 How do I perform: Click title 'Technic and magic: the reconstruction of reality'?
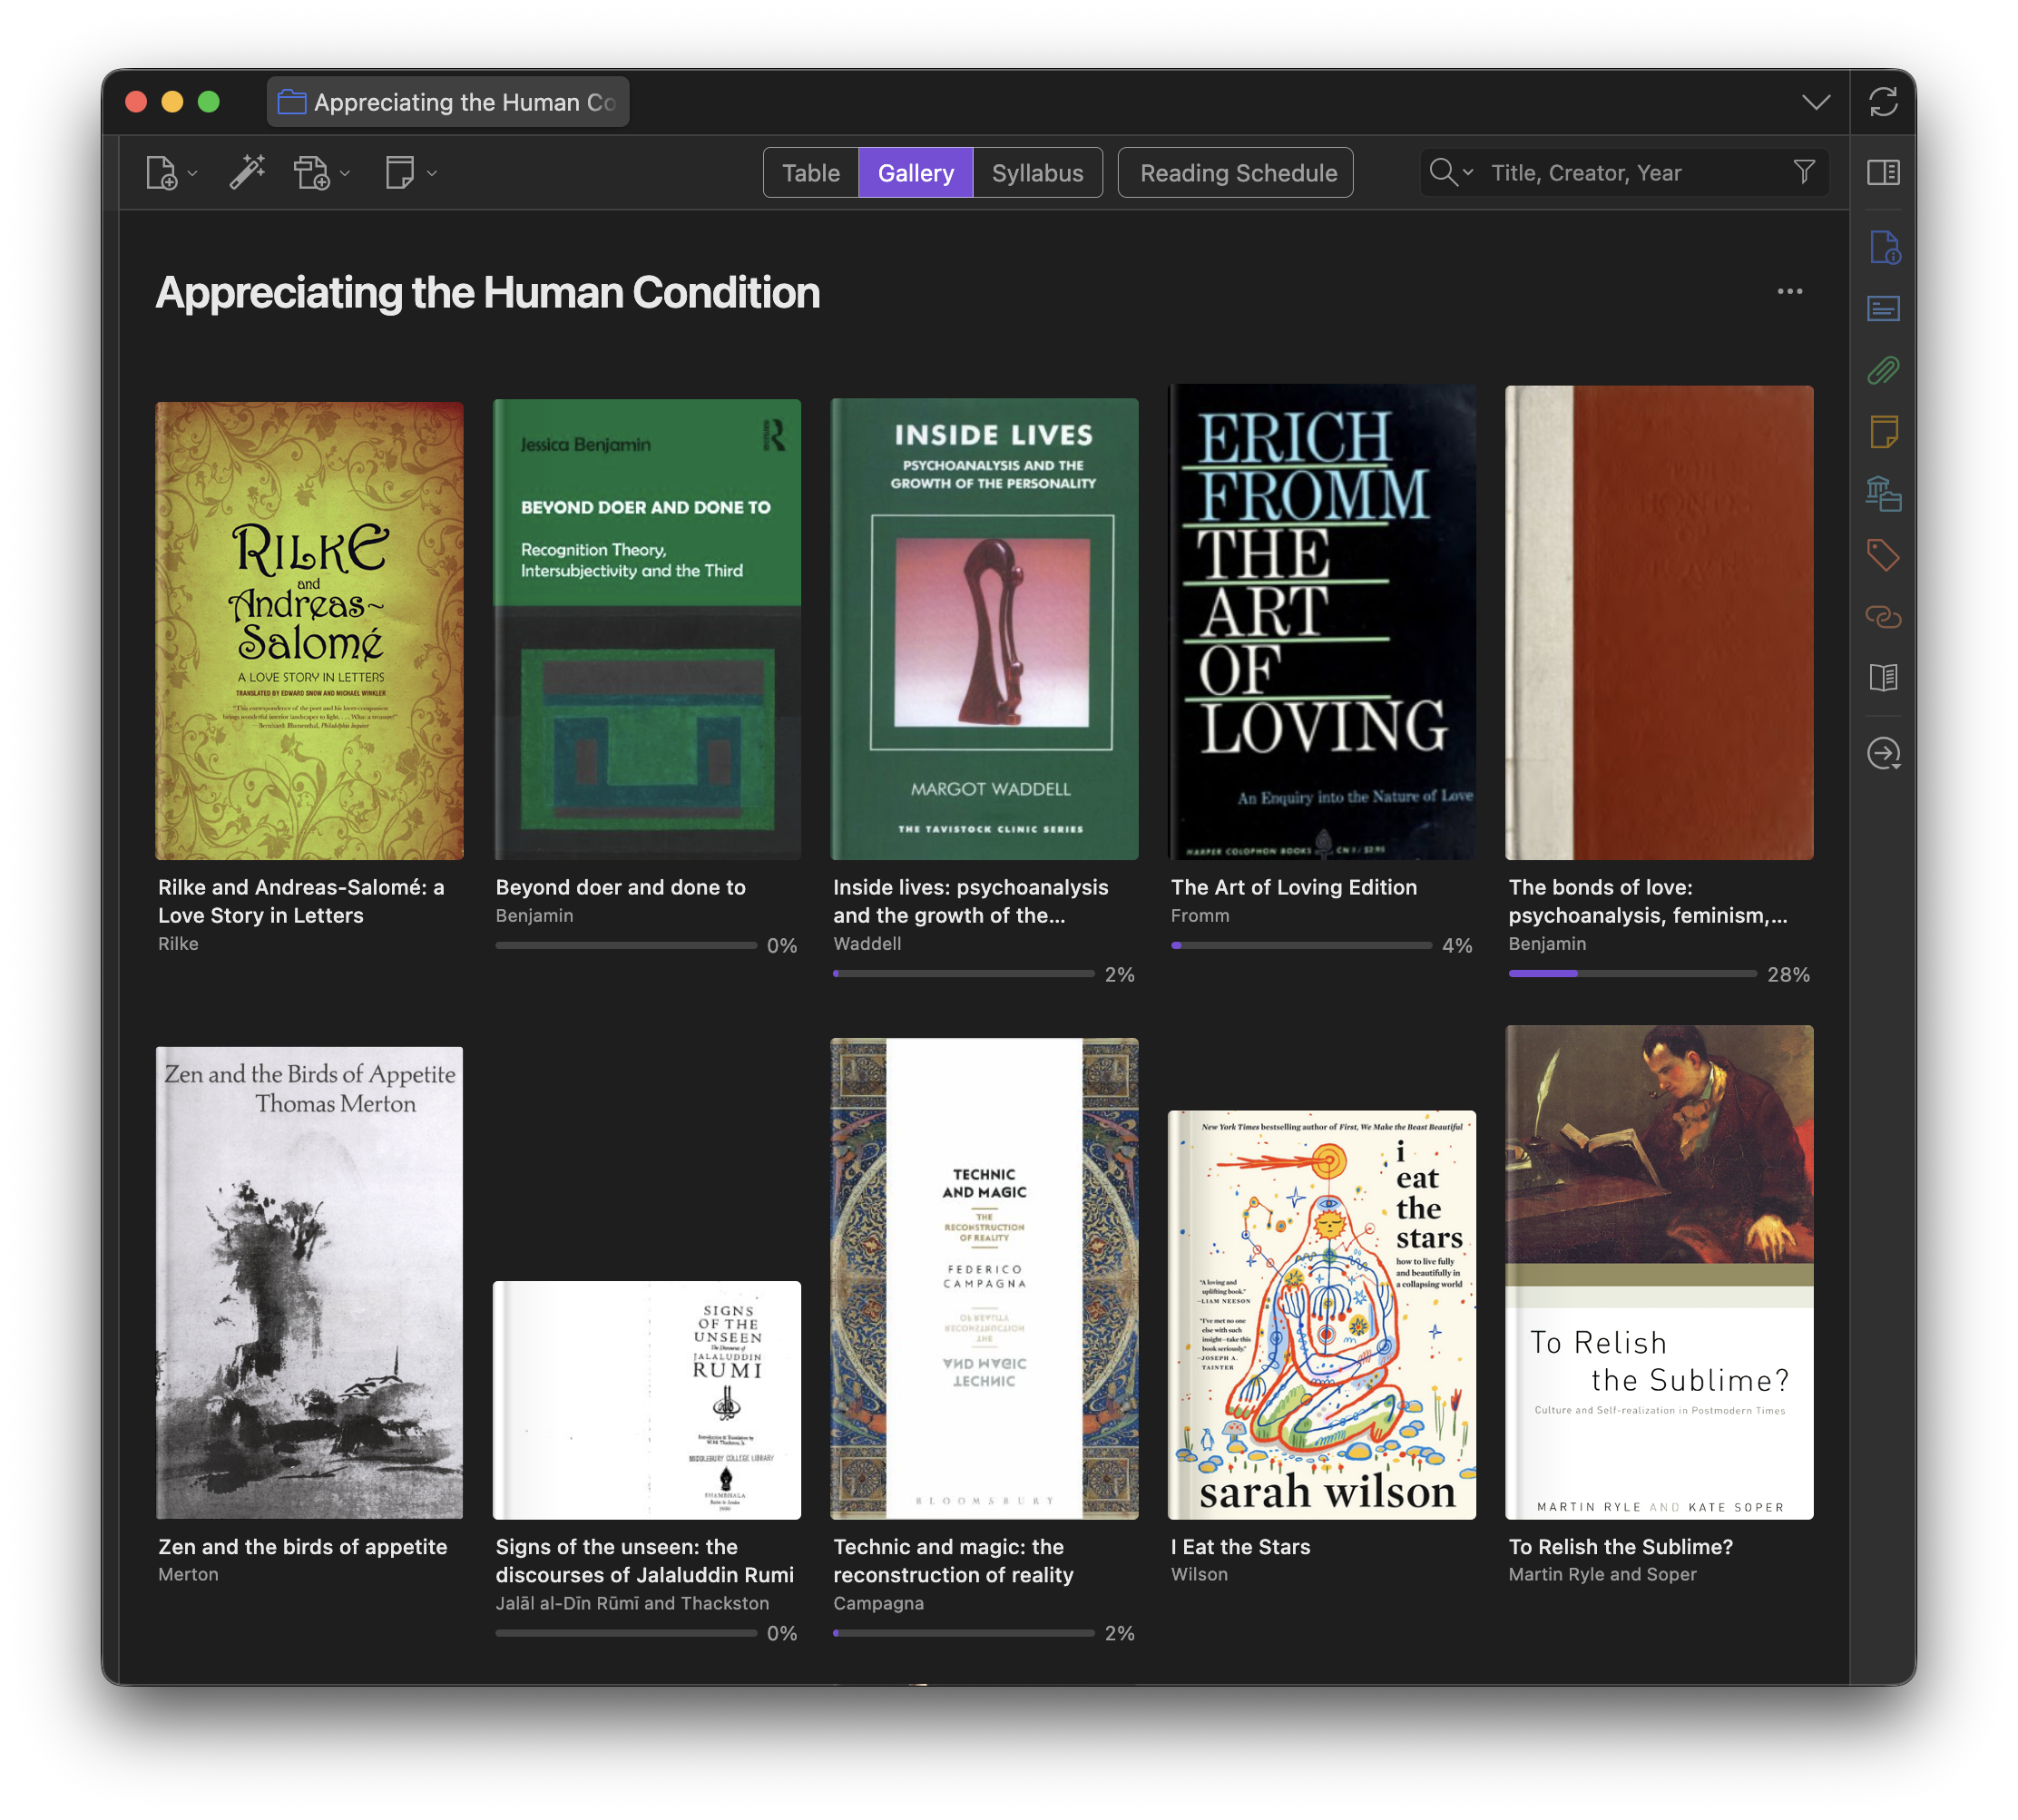coord(953,1560)
